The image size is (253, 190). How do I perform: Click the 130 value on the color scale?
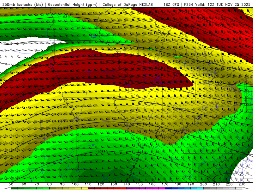(114, 184)
